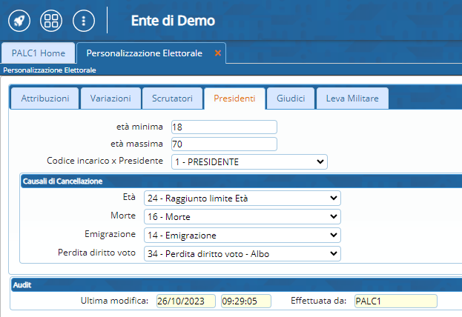This screenshot has width=462, height=317.
Task: Select the Personalizzazione Elettorale tab
Action: 144,53
